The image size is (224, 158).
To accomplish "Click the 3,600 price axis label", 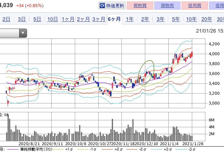I will click(214, 73).
